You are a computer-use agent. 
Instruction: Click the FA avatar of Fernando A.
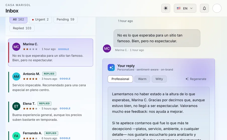[x=16, y=136]
